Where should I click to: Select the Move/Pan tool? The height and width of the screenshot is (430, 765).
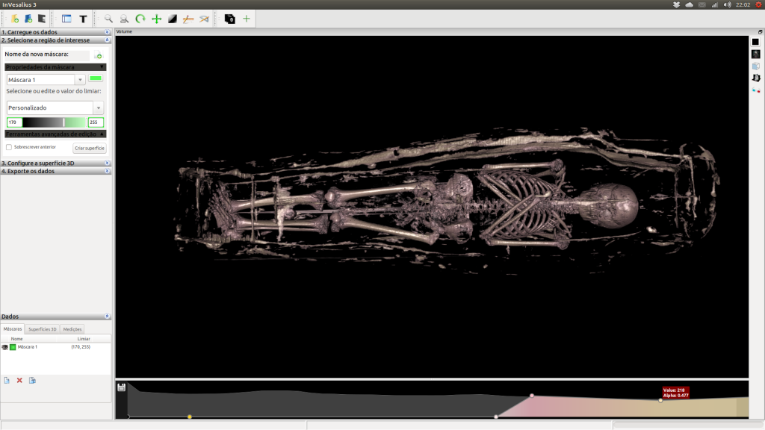pos(157,19)
